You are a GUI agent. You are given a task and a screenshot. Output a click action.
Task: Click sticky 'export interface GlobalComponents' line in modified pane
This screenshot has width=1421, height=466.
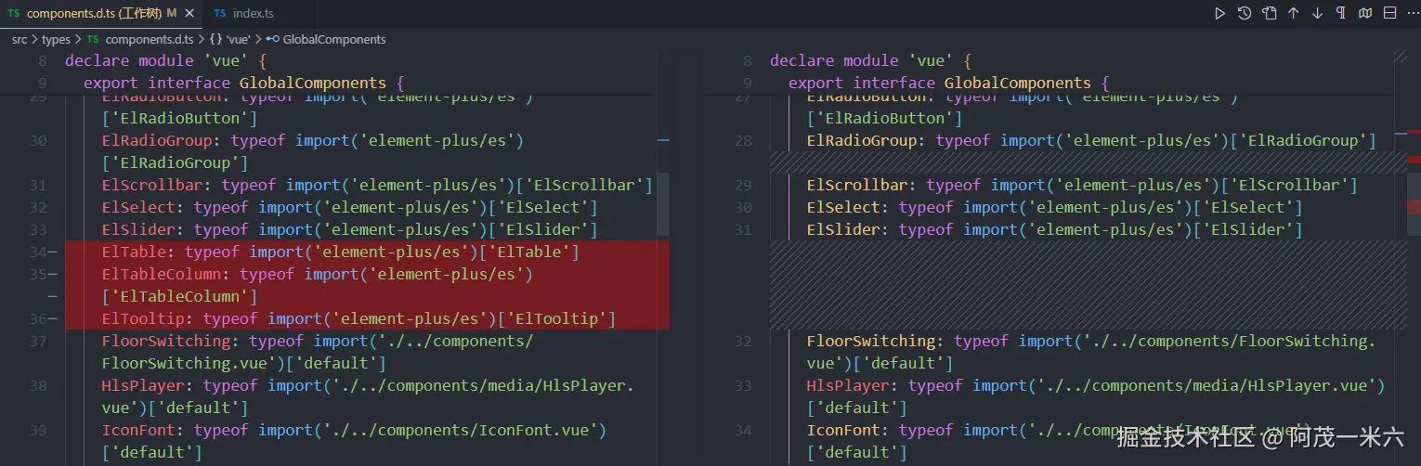[948, 83]
